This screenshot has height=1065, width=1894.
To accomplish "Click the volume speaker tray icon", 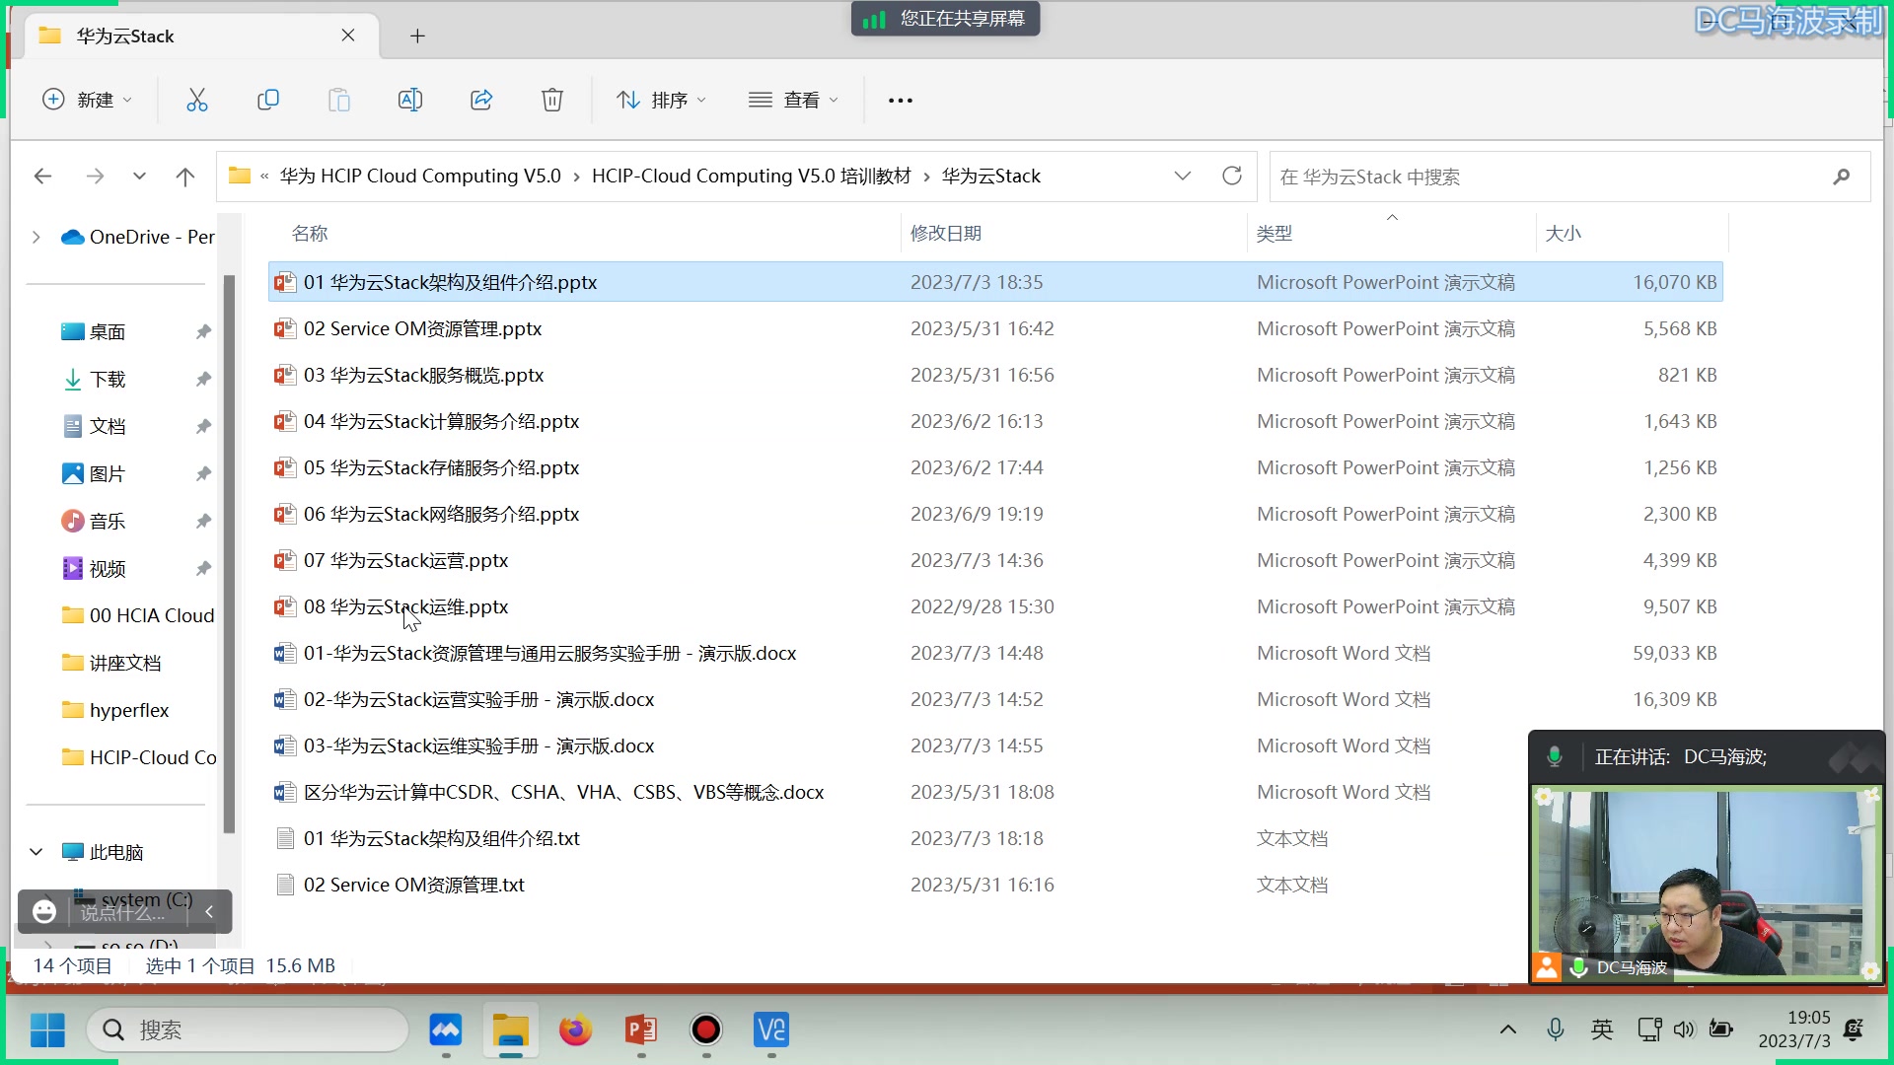I will [x=1684, y=1029].
